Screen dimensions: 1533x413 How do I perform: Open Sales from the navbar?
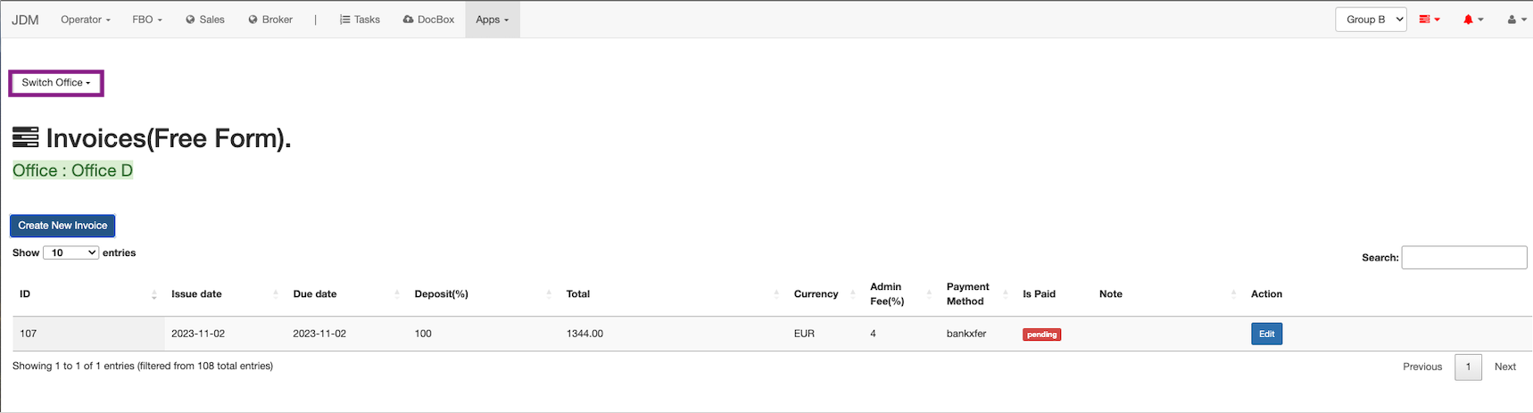tap(204, 20)
